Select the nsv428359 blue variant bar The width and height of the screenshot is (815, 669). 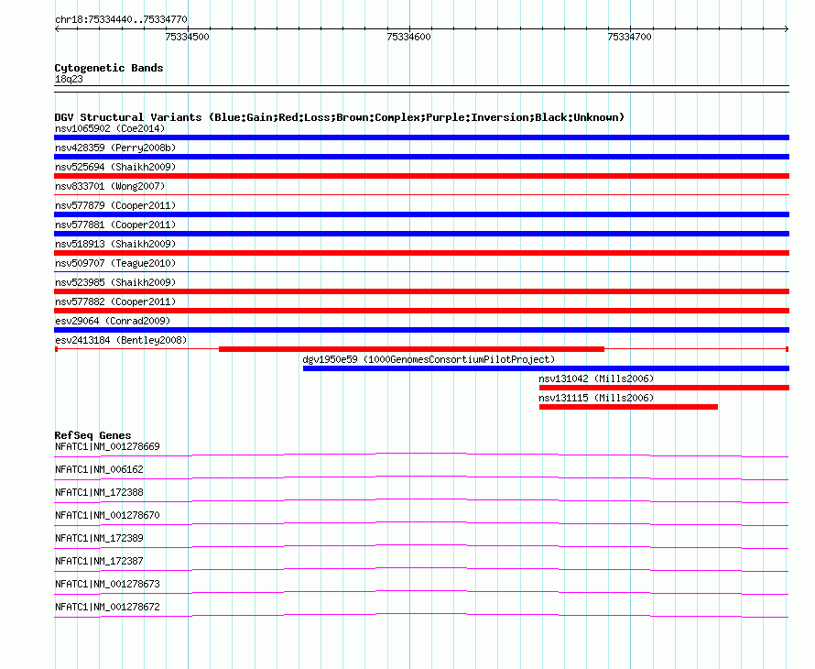point(421,157)
